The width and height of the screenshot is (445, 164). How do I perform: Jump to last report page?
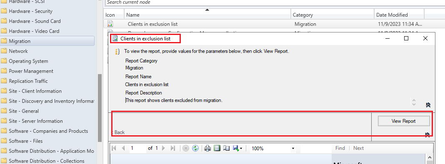(x=172, y=148)
